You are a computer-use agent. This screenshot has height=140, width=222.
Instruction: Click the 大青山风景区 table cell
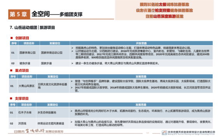pos(27,86)
